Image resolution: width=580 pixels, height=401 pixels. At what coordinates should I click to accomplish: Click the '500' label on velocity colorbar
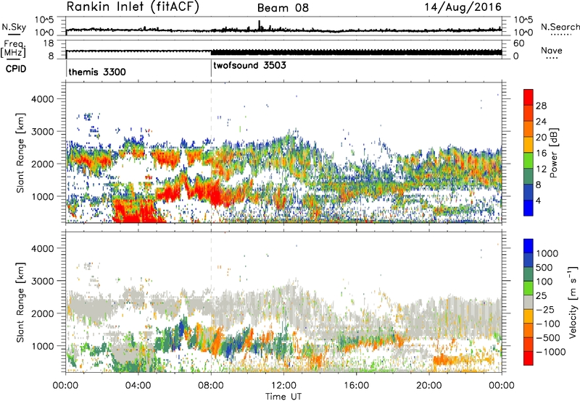544,268
